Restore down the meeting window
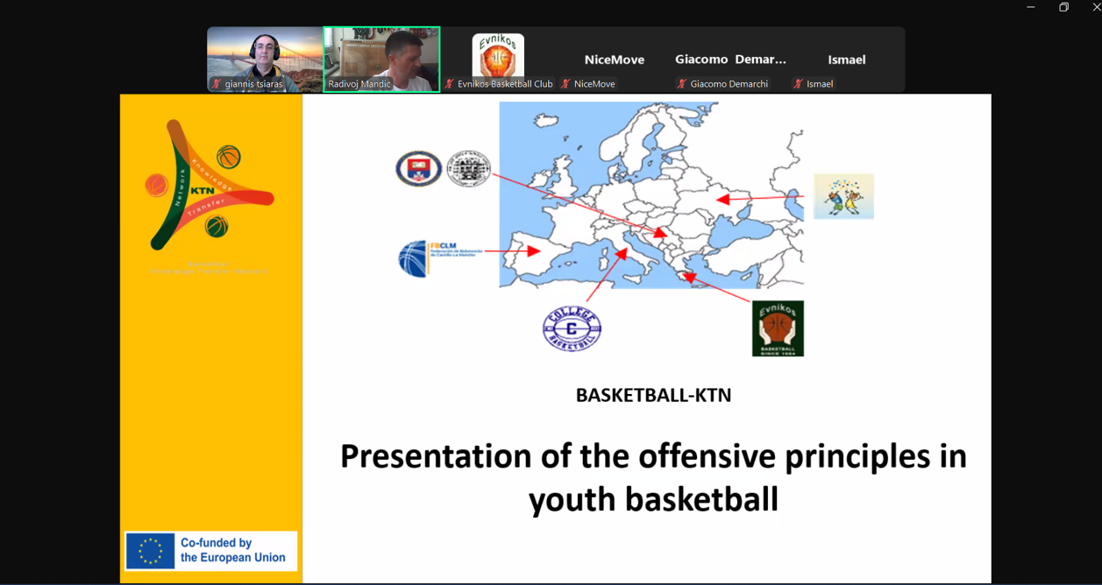The image size is (1102, 585). [1063, 8]
